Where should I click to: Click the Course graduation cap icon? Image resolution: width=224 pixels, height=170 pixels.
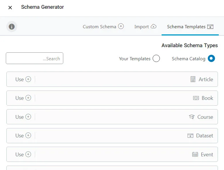(192, 117)
